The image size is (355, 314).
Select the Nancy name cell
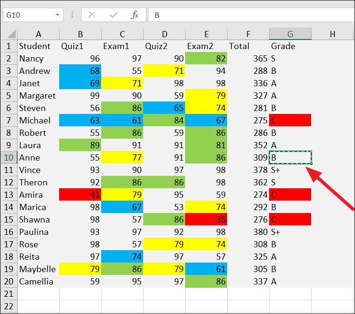coord(39,59)
